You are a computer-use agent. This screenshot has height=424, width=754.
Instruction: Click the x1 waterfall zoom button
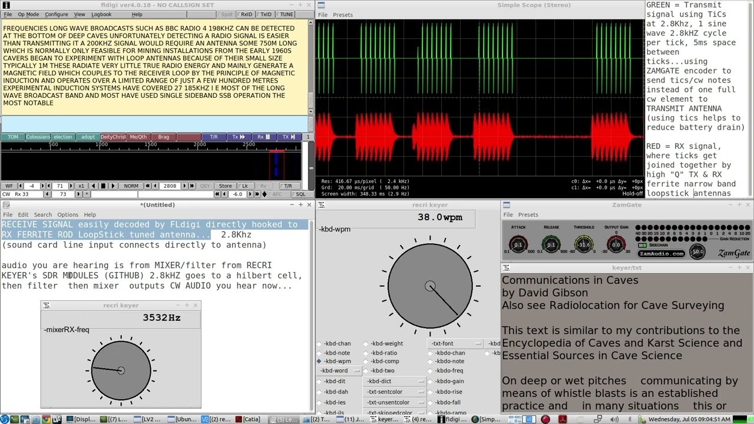pyautogui.click(x=81, y=186)
